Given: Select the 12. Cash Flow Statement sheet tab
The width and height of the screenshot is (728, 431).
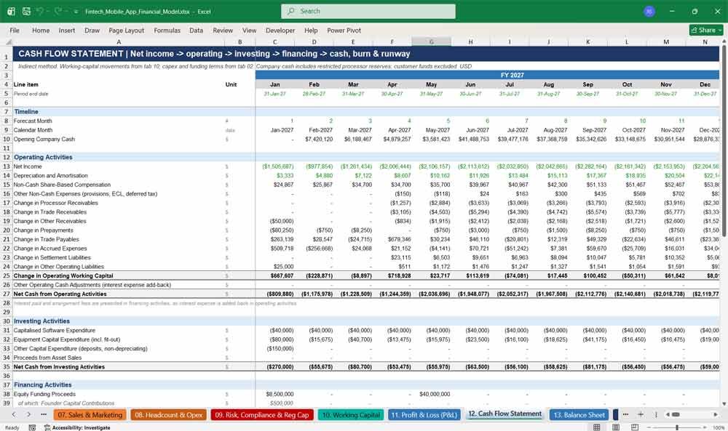Looking at the screenshot, I should 505,414.
